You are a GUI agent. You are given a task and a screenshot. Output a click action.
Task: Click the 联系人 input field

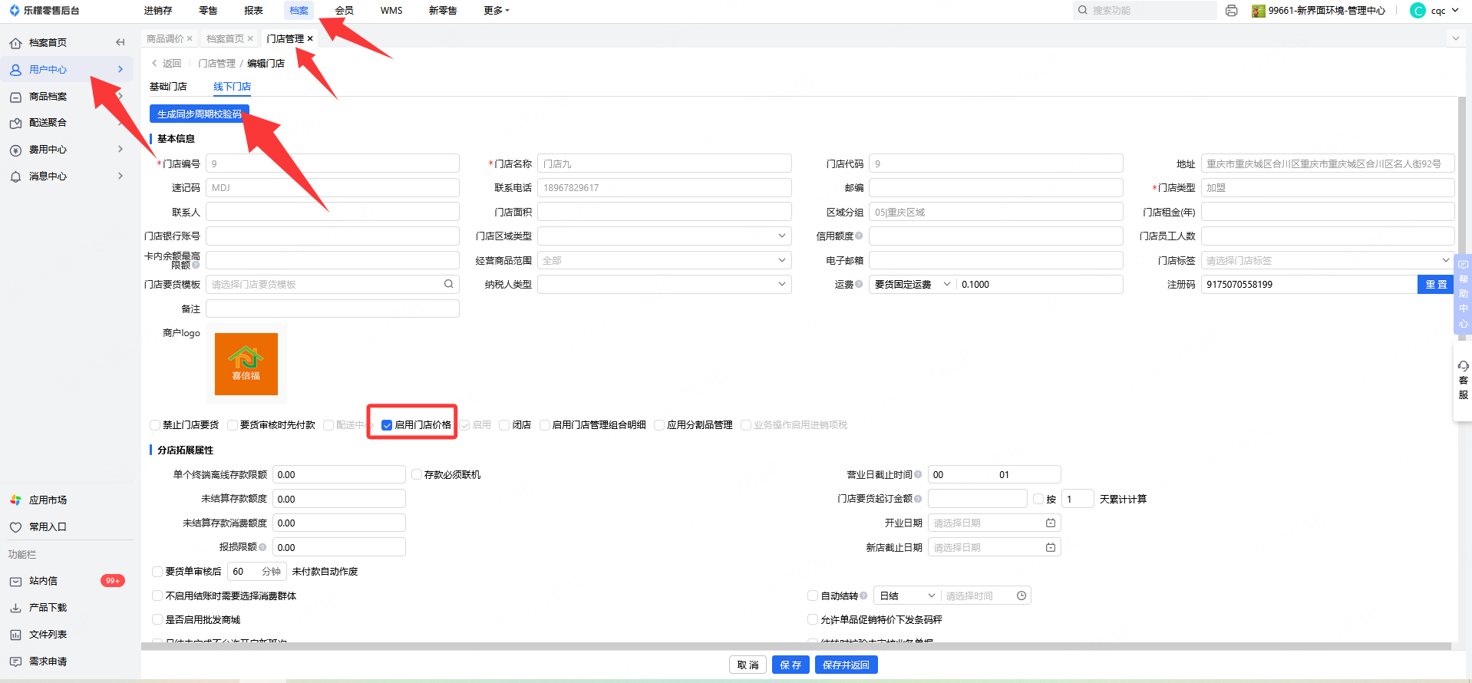[x=332, y=212]
